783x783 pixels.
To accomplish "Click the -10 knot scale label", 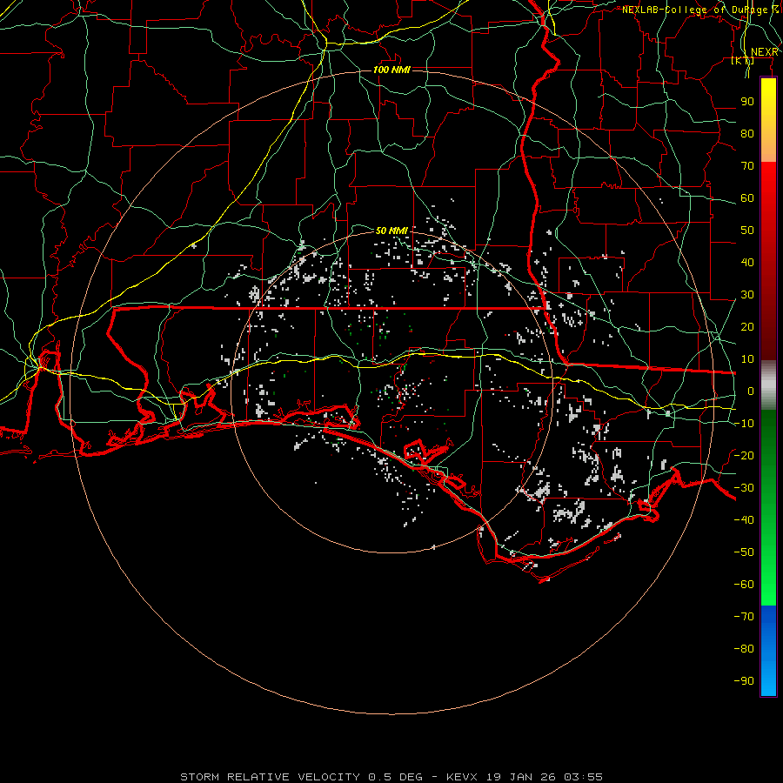I will coord(744,424).
